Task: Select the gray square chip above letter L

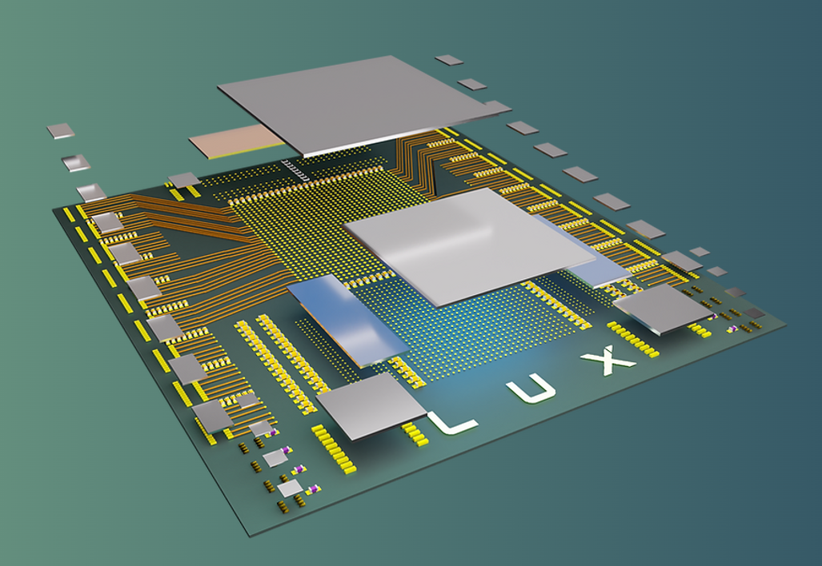Action: (x=370, y=405)
